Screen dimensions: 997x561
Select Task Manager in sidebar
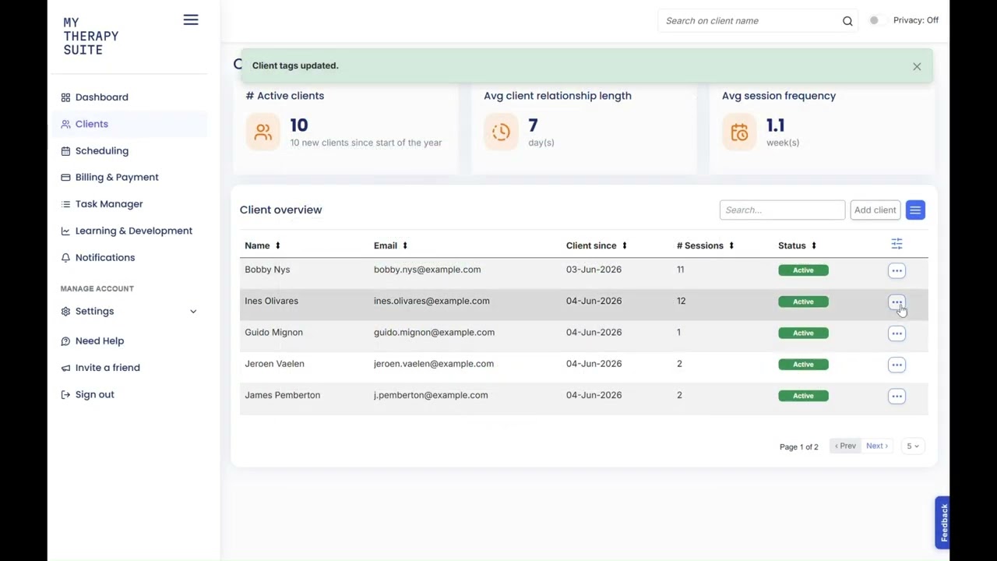(109, 204)
